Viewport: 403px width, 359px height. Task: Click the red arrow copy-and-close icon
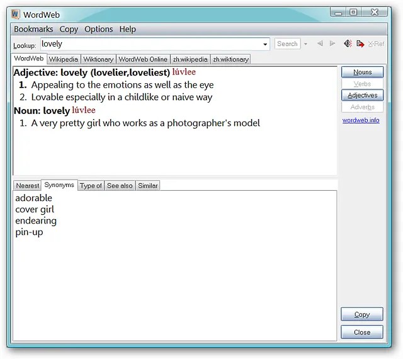(360, 43)
